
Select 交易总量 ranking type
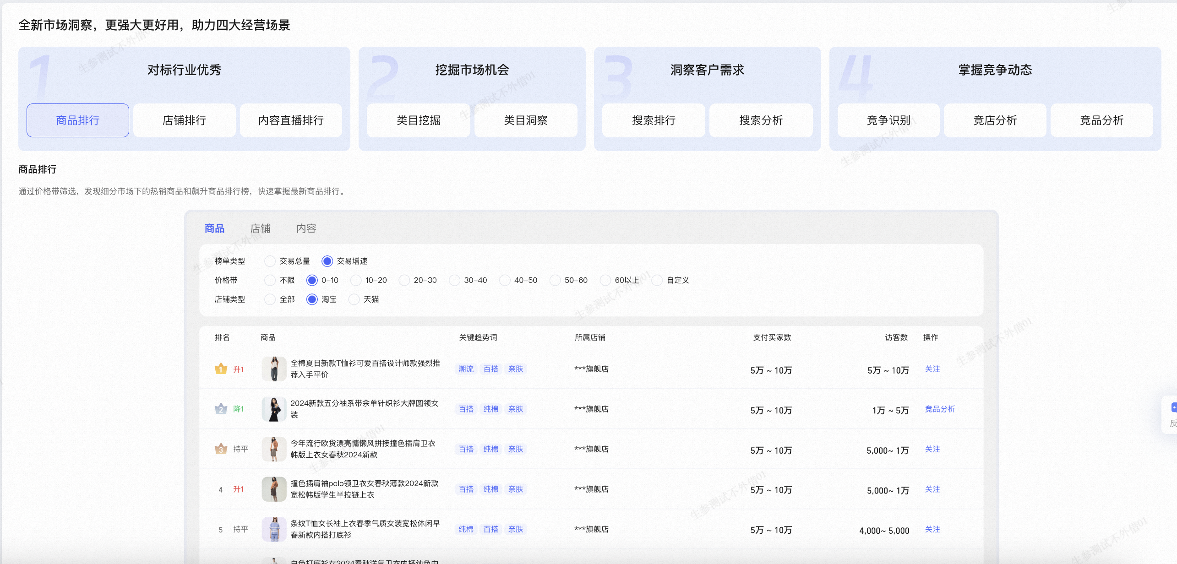pyautogui.click(x=270, y=261)
